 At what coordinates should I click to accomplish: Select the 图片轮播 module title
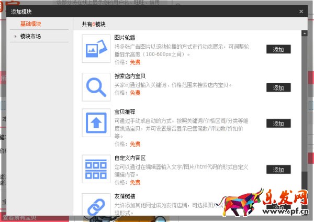coord(125,38)
